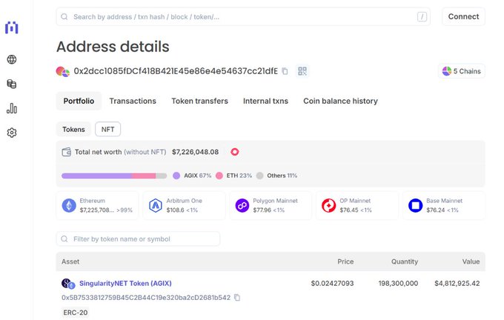
Task: Click the Address details heading
Action: [x=113, y=47]
